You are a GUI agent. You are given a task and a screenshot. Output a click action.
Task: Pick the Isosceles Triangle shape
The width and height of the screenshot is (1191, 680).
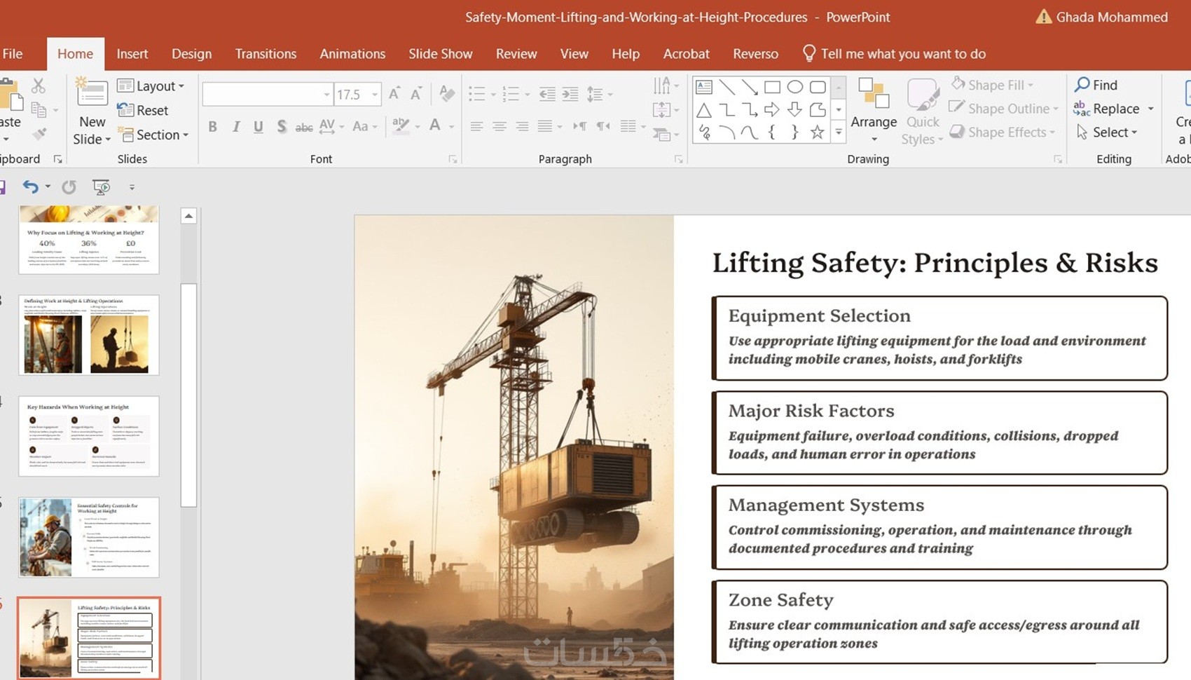coord(704,110)
